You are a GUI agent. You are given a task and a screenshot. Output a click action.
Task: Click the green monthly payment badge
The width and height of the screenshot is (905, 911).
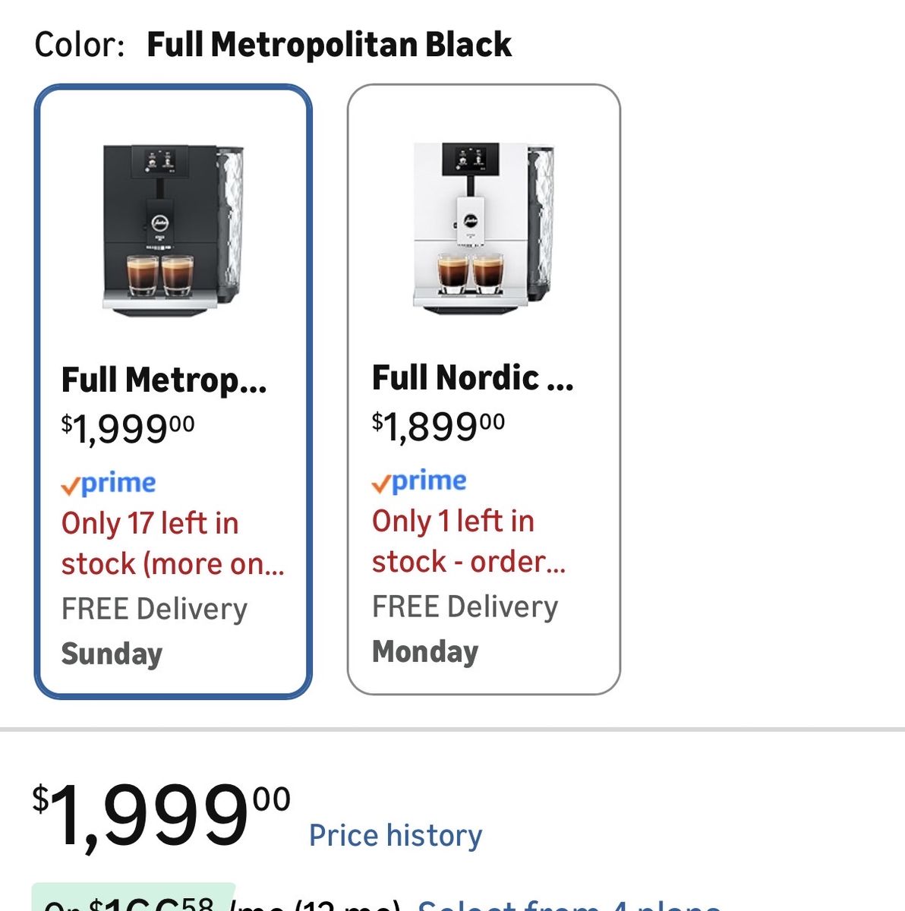(x=134, y=901)
